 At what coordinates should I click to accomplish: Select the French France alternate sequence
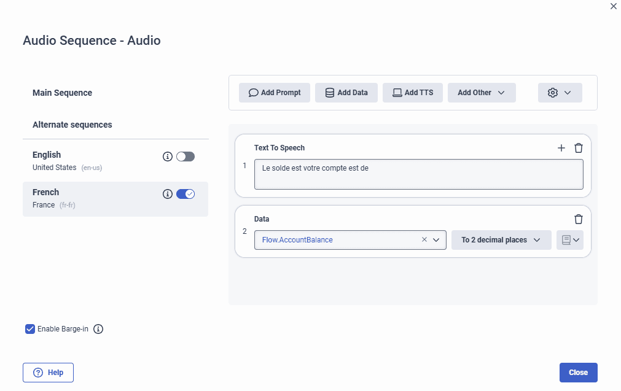point(74,198)
